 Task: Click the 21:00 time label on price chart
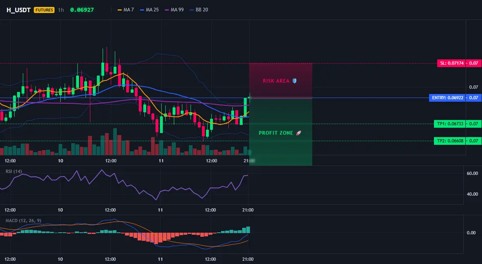coord(249,161)
